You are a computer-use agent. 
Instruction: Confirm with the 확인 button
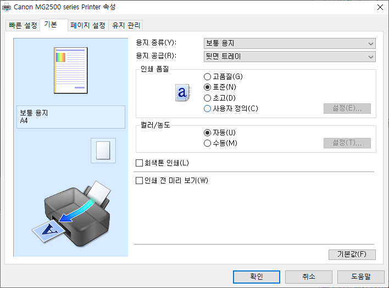(x=257, y=277)
